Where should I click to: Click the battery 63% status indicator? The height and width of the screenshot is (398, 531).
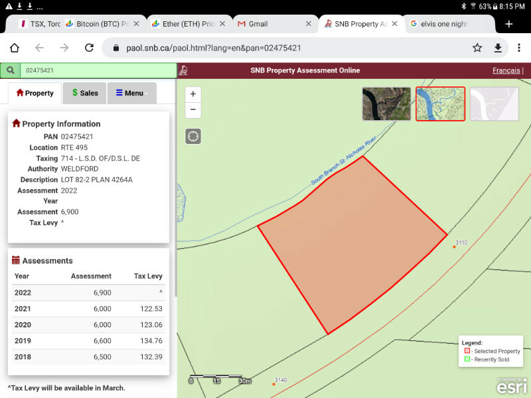point(488,6)
